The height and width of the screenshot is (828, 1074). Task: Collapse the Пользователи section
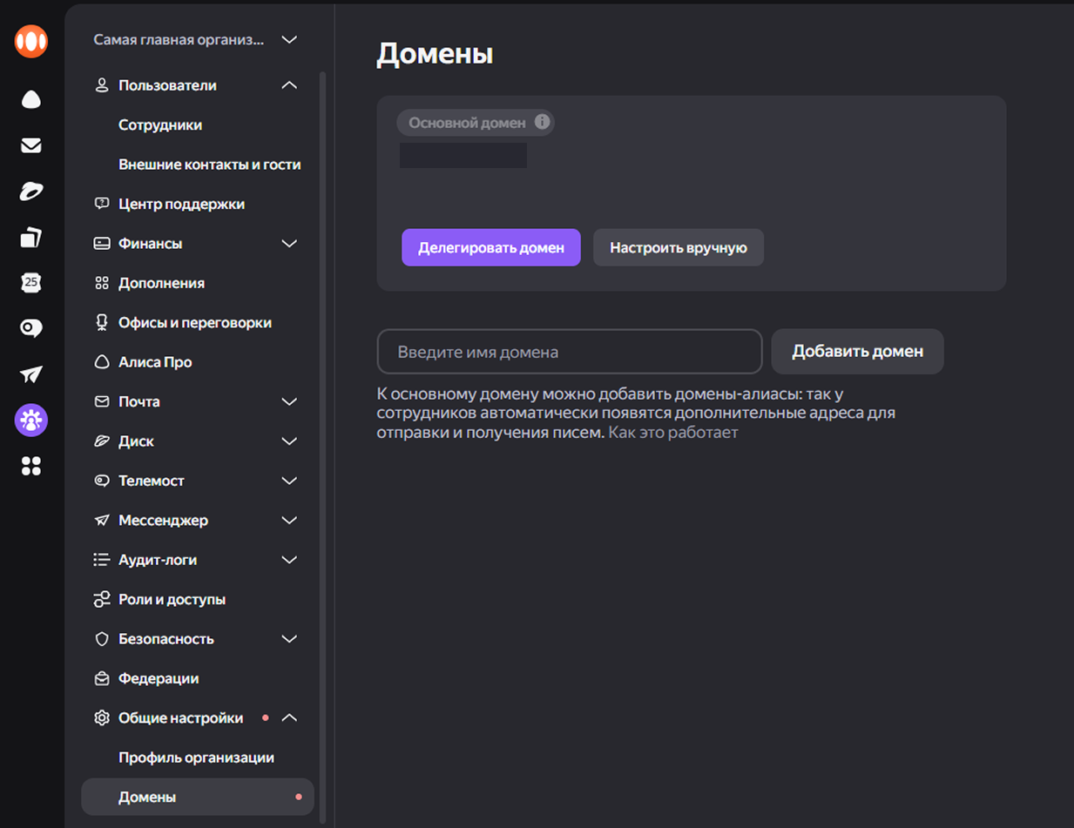tap(289, 85)
